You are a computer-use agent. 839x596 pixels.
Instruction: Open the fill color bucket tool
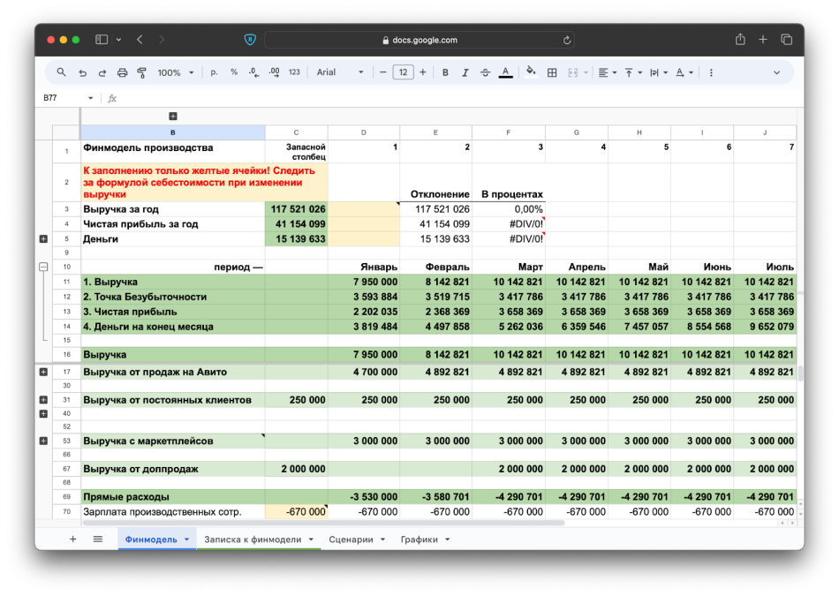pyautogui.click(x=531, y=72)
